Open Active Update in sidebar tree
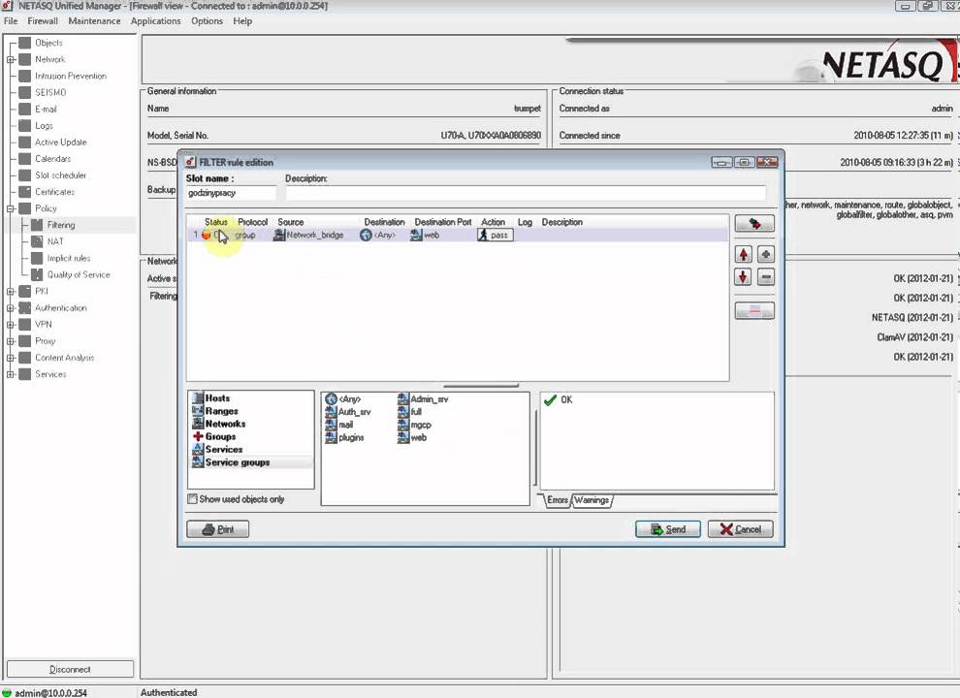The height and width of the screenshot is (698, 960). [x=61, y=143]
